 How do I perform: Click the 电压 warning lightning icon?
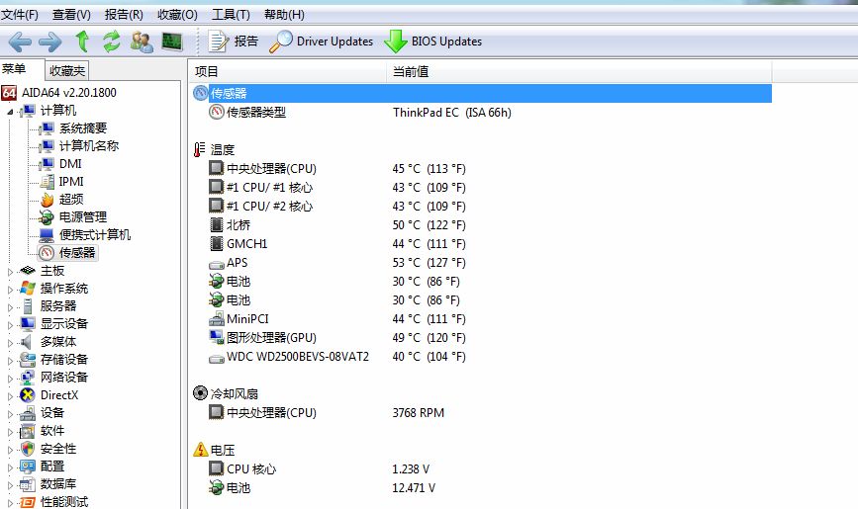pyautogui.click(x=200, y=450)
